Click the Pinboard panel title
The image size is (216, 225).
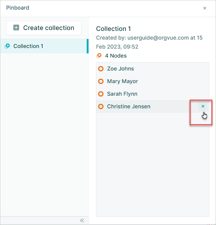(x=18, y=8)
